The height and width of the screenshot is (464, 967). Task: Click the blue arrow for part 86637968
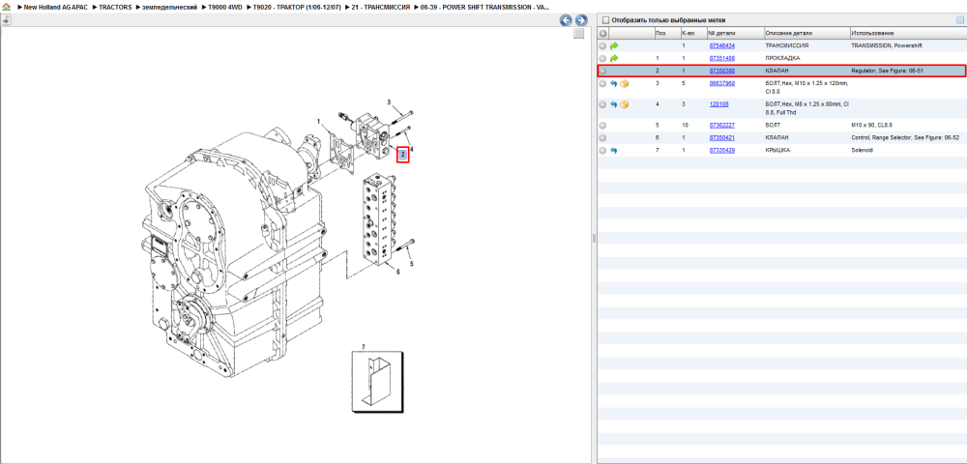(x=614, y=83)
